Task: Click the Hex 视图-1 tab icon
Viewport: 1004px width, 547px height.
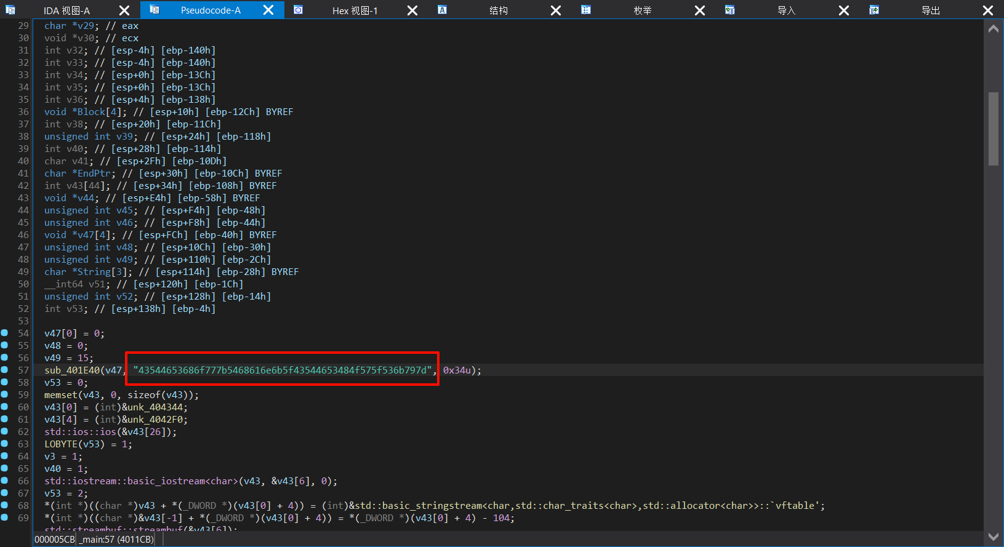Action: 299,10
